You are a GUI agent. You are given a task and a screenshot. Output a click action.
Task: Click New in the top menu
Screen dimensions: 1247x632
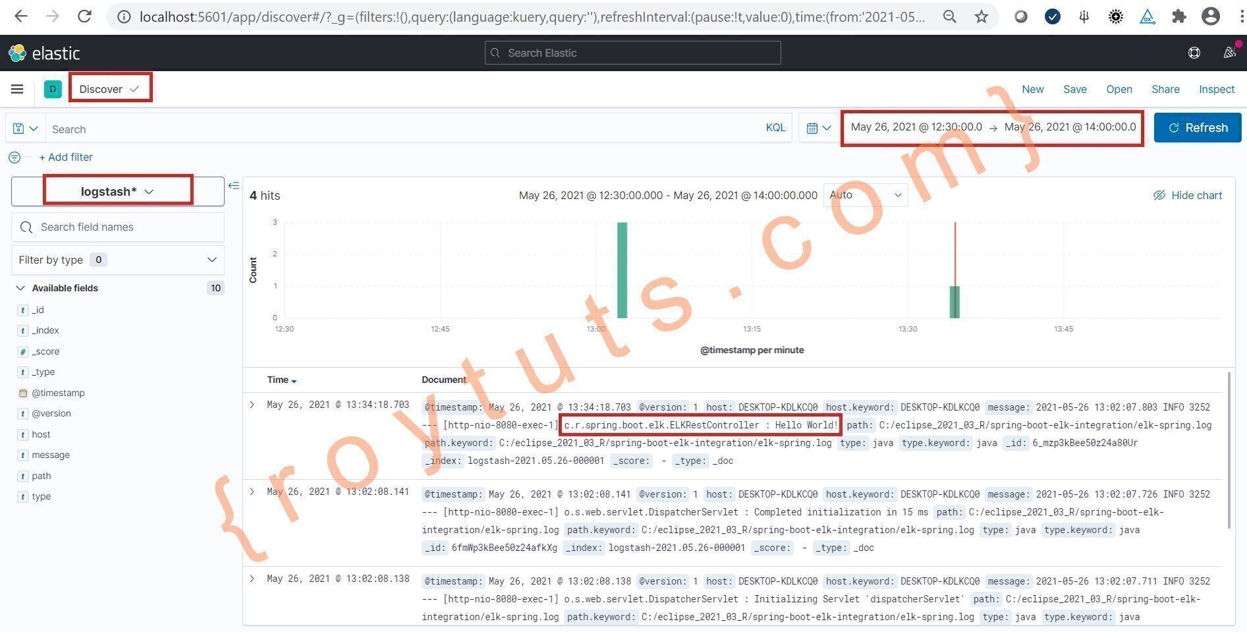[x=1032, y=89]
